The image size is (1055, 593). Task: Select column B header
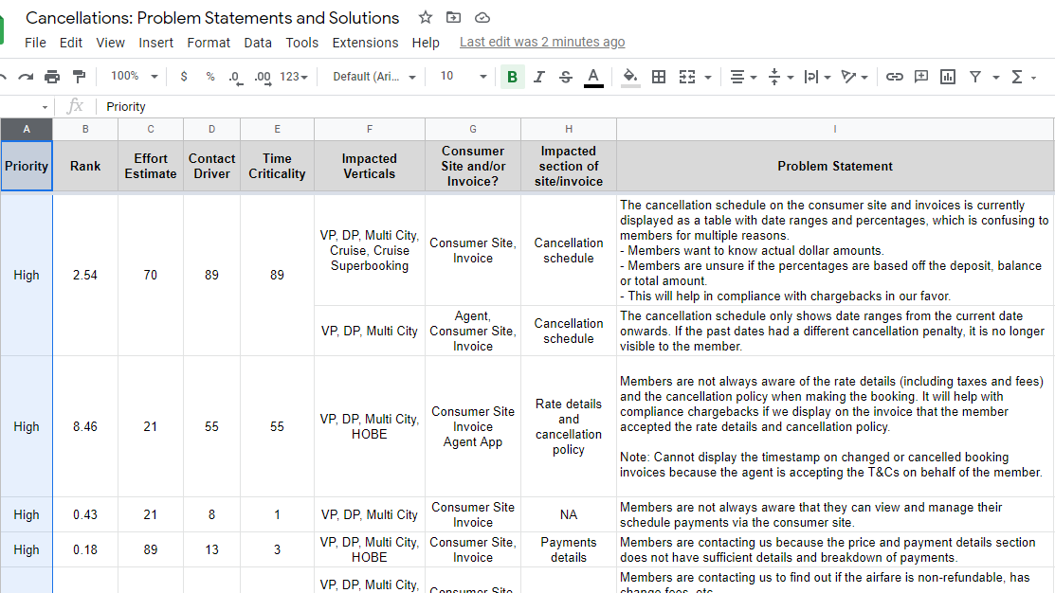click(85, 129)
